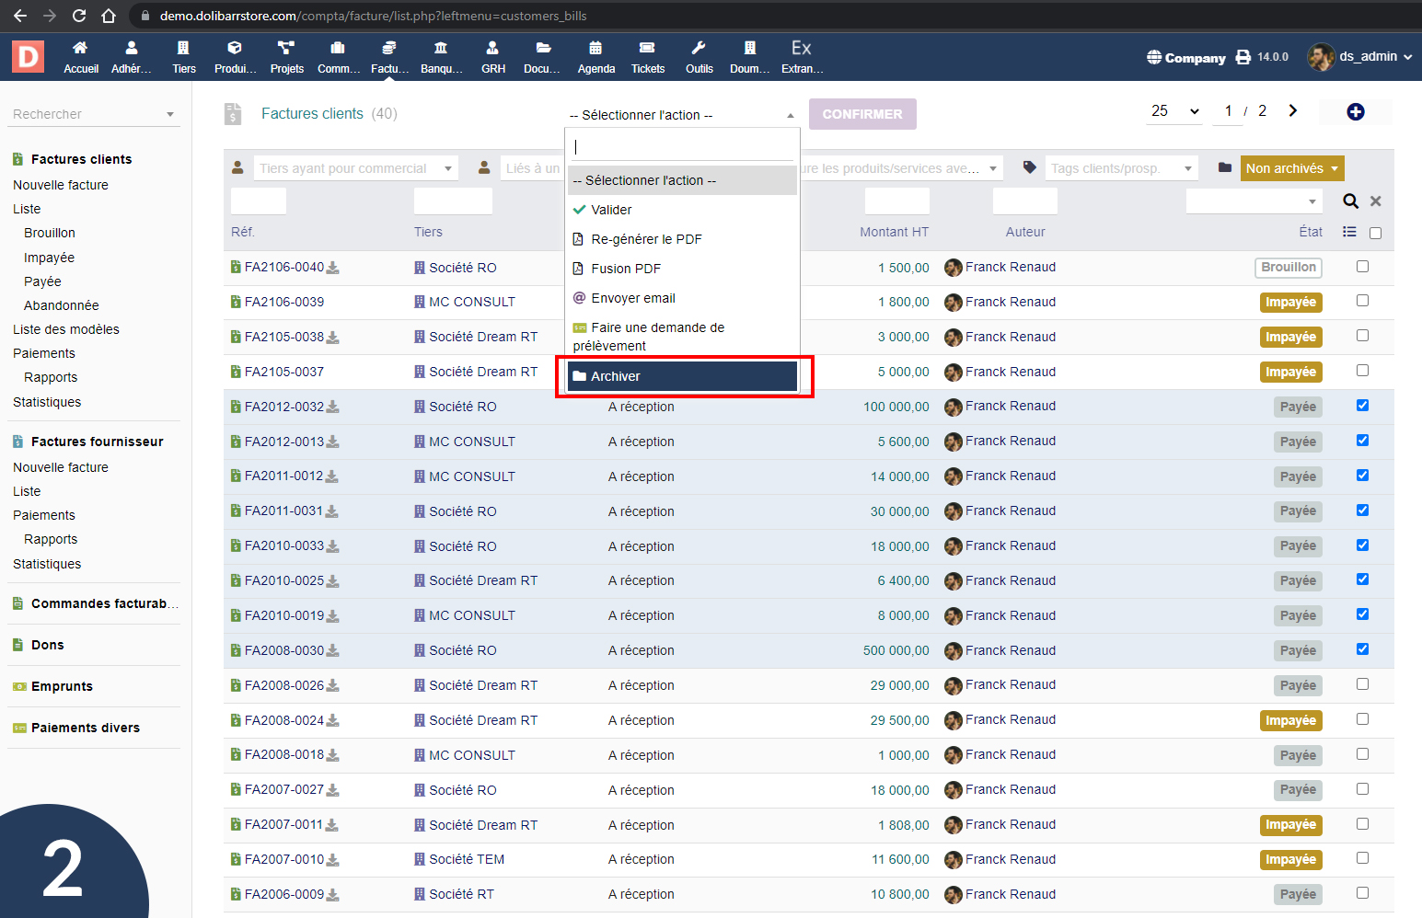
Task: Check the checkbox for invoice FA2106-0039
Action: click(1362, 301)
